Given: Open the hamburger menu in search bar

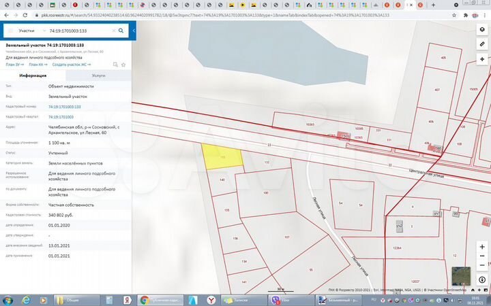Looking at the screenshot, I should point(10,31).
